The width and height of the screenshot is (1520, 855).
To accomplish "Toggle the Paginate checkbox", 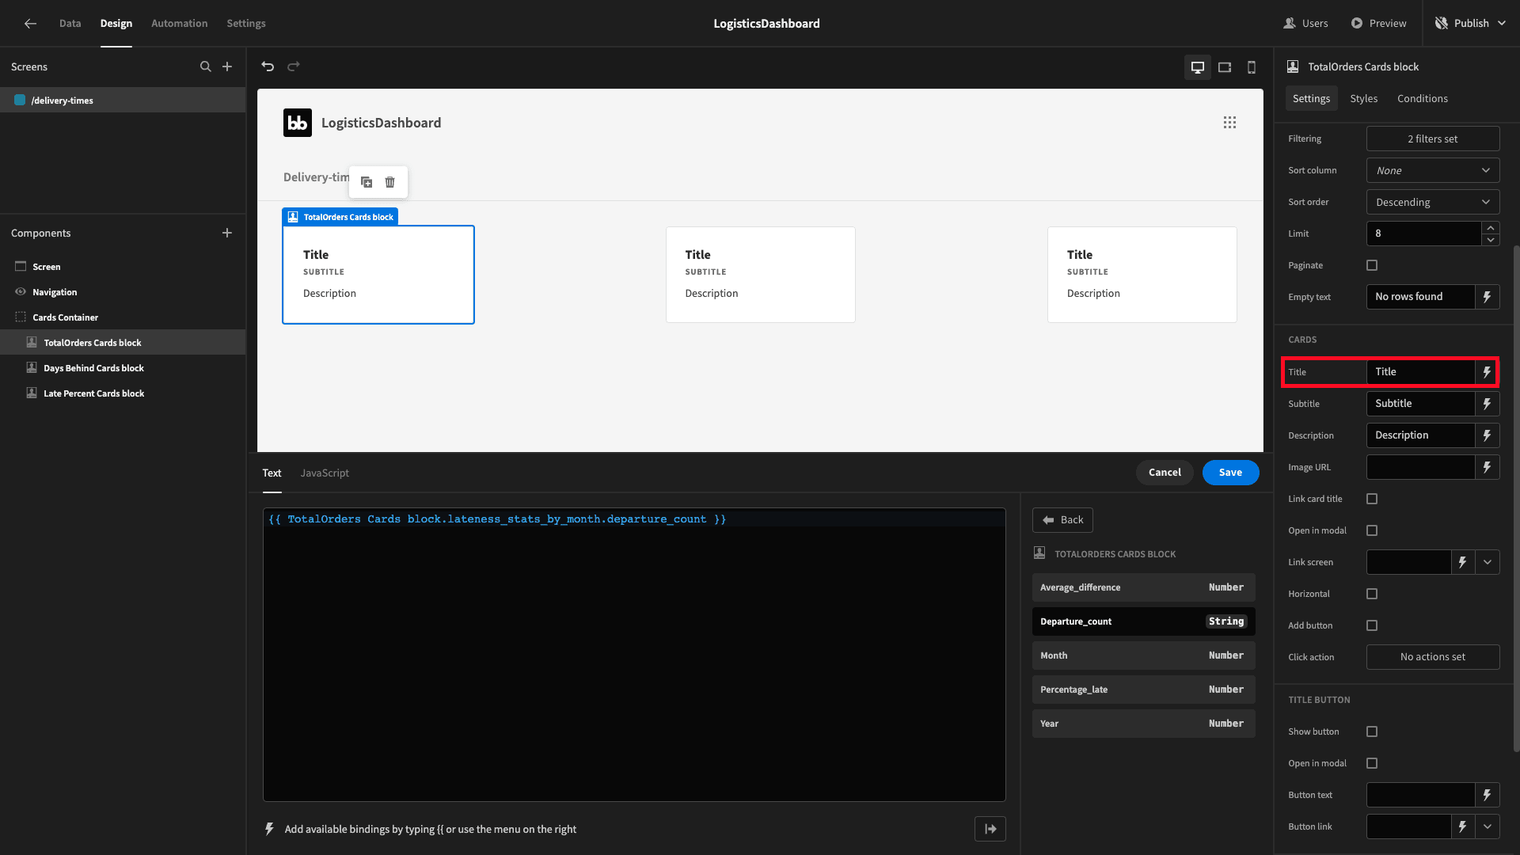I will pyautogui.click(x=1372, y=265).
